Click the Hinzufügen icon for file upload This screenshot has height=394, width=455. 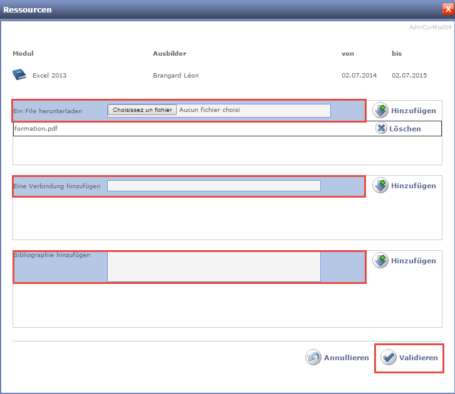[x=380, y=111]
